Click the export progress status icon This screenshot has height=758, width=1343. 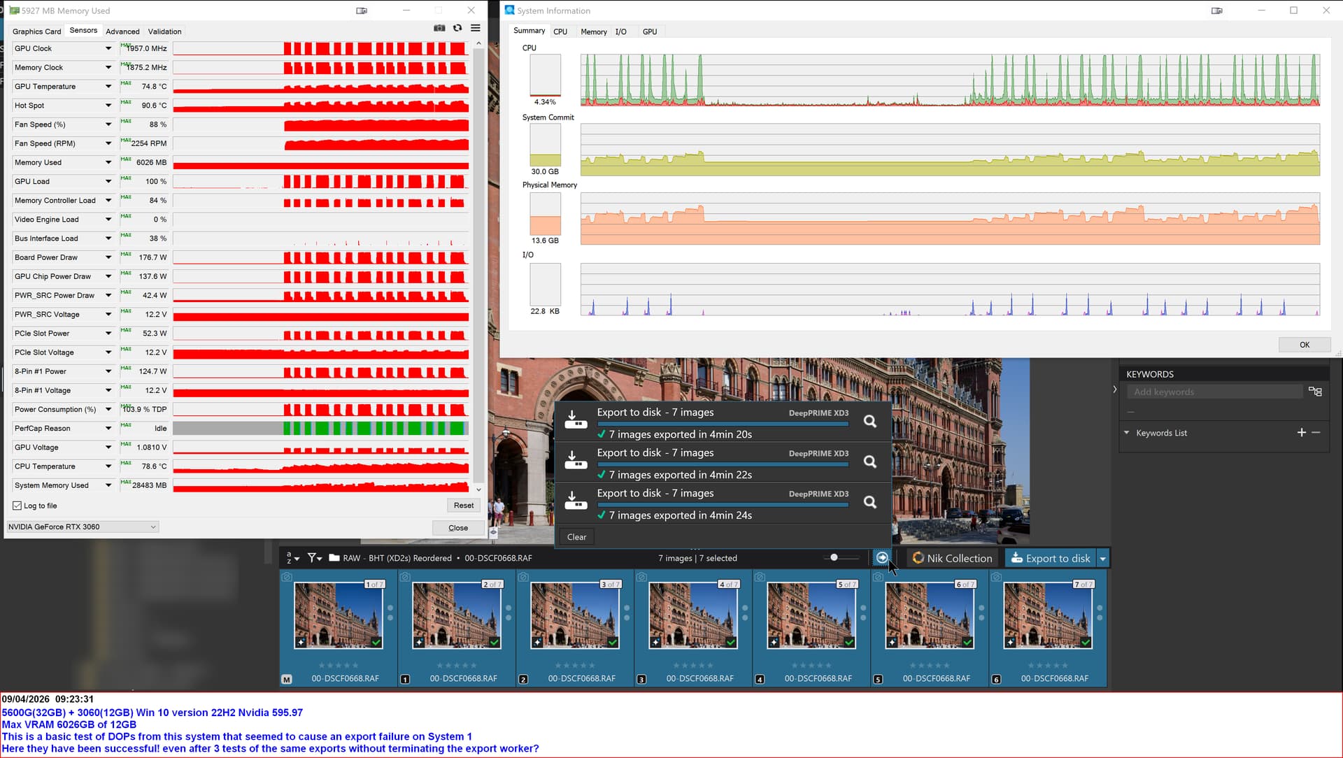click(x=882, y=558)
